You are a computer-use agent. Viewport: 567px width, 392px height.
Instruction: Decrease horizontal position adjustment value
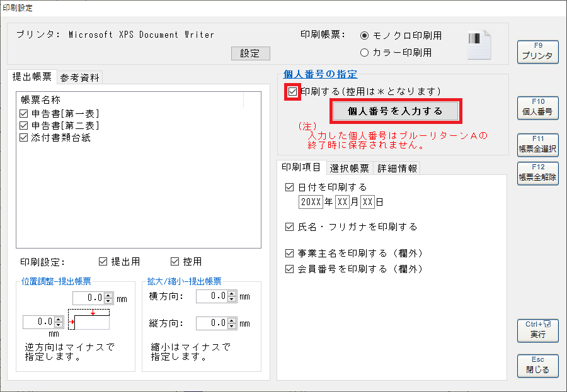coord(59,325)
